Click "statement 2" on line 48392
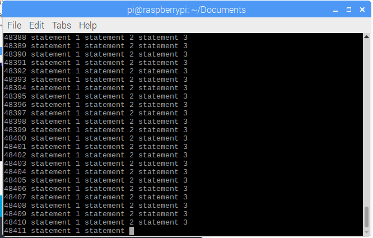 pyautogui.click(x=109, y=71)
